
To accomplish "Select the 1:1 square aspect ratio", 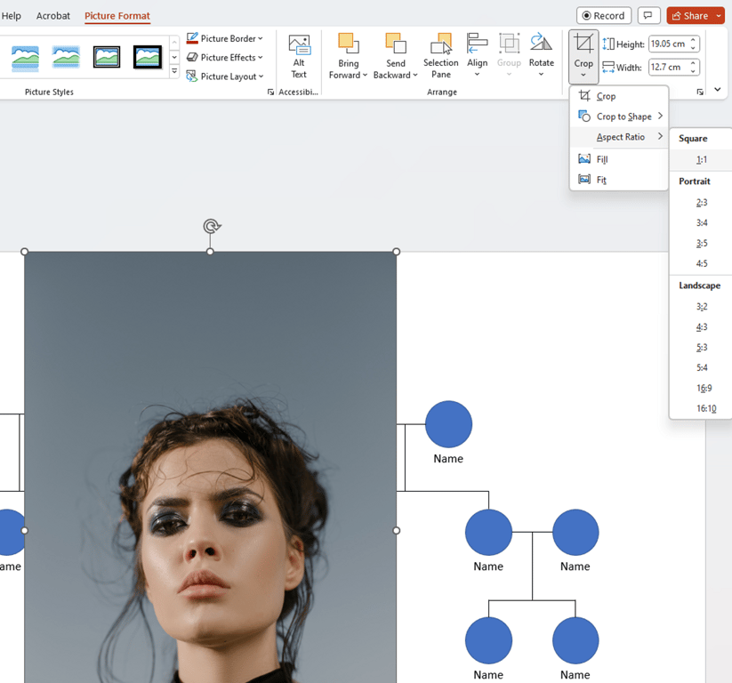I will (x=701, y=160).
